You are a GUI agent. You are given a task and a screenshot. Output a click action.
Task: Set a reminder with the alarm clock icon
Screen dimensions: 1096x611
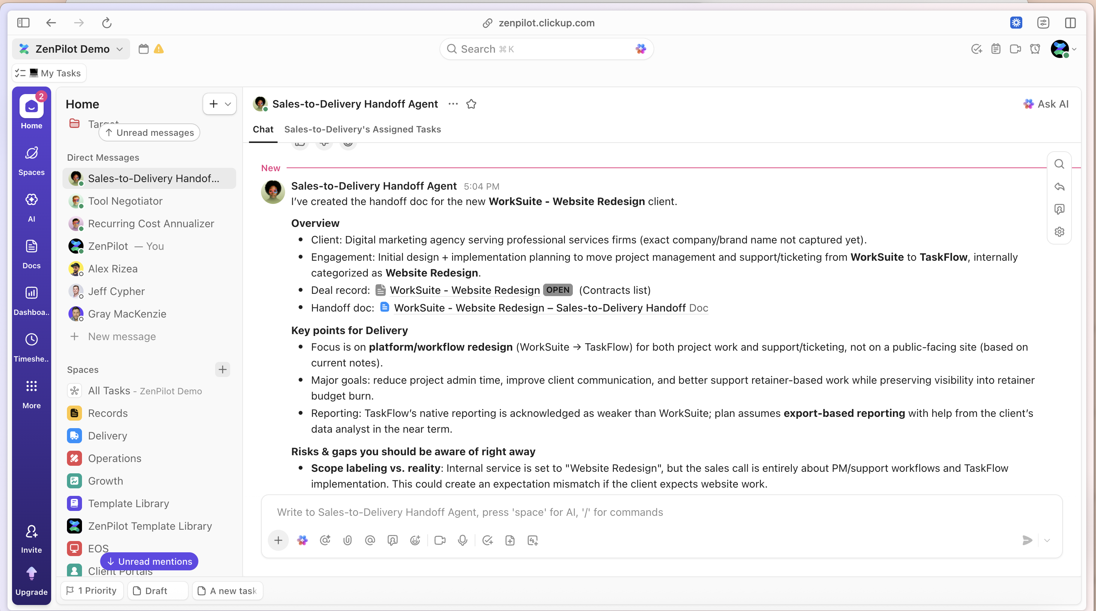[x=1035, y=49]
